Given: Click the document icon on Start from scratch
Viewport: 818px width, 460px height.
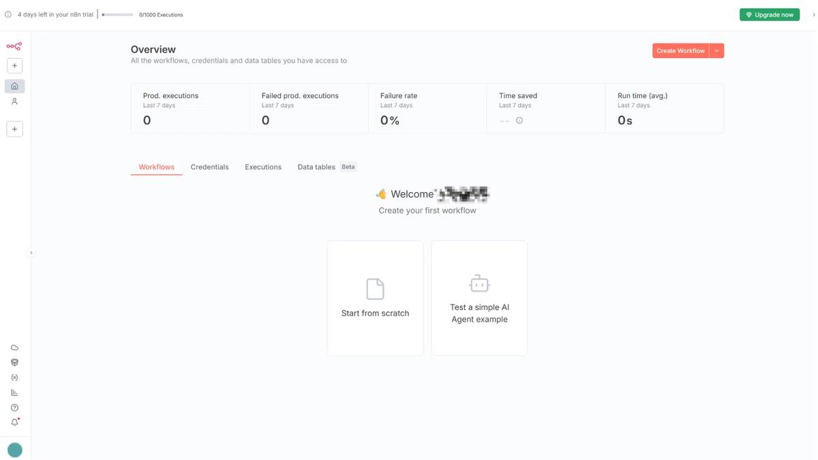Looking at the screenshot, I should point(375,289).
